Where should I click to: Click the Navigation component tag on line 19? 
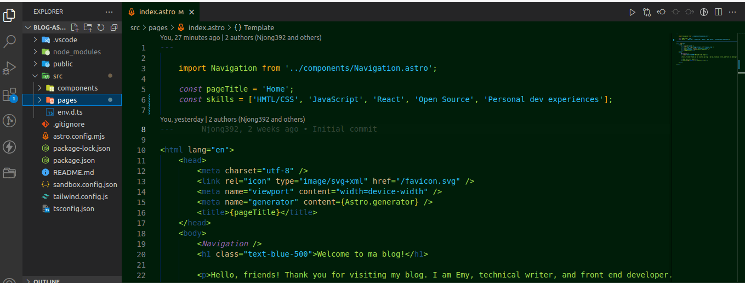(x=229, y=244)
